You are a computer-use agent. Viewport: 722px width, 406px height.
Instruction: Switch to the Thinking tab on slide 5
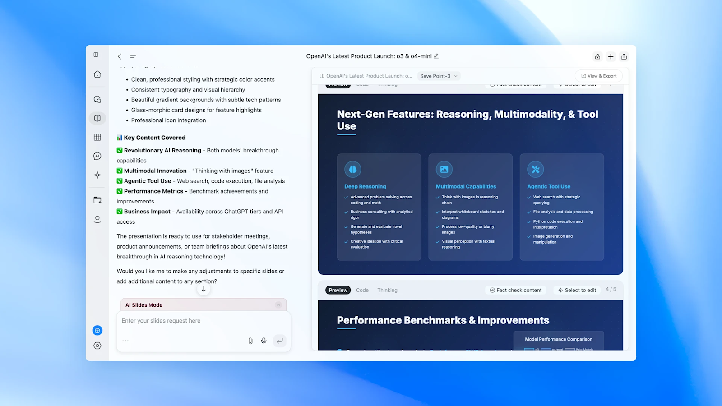click(x=388, y=290)
